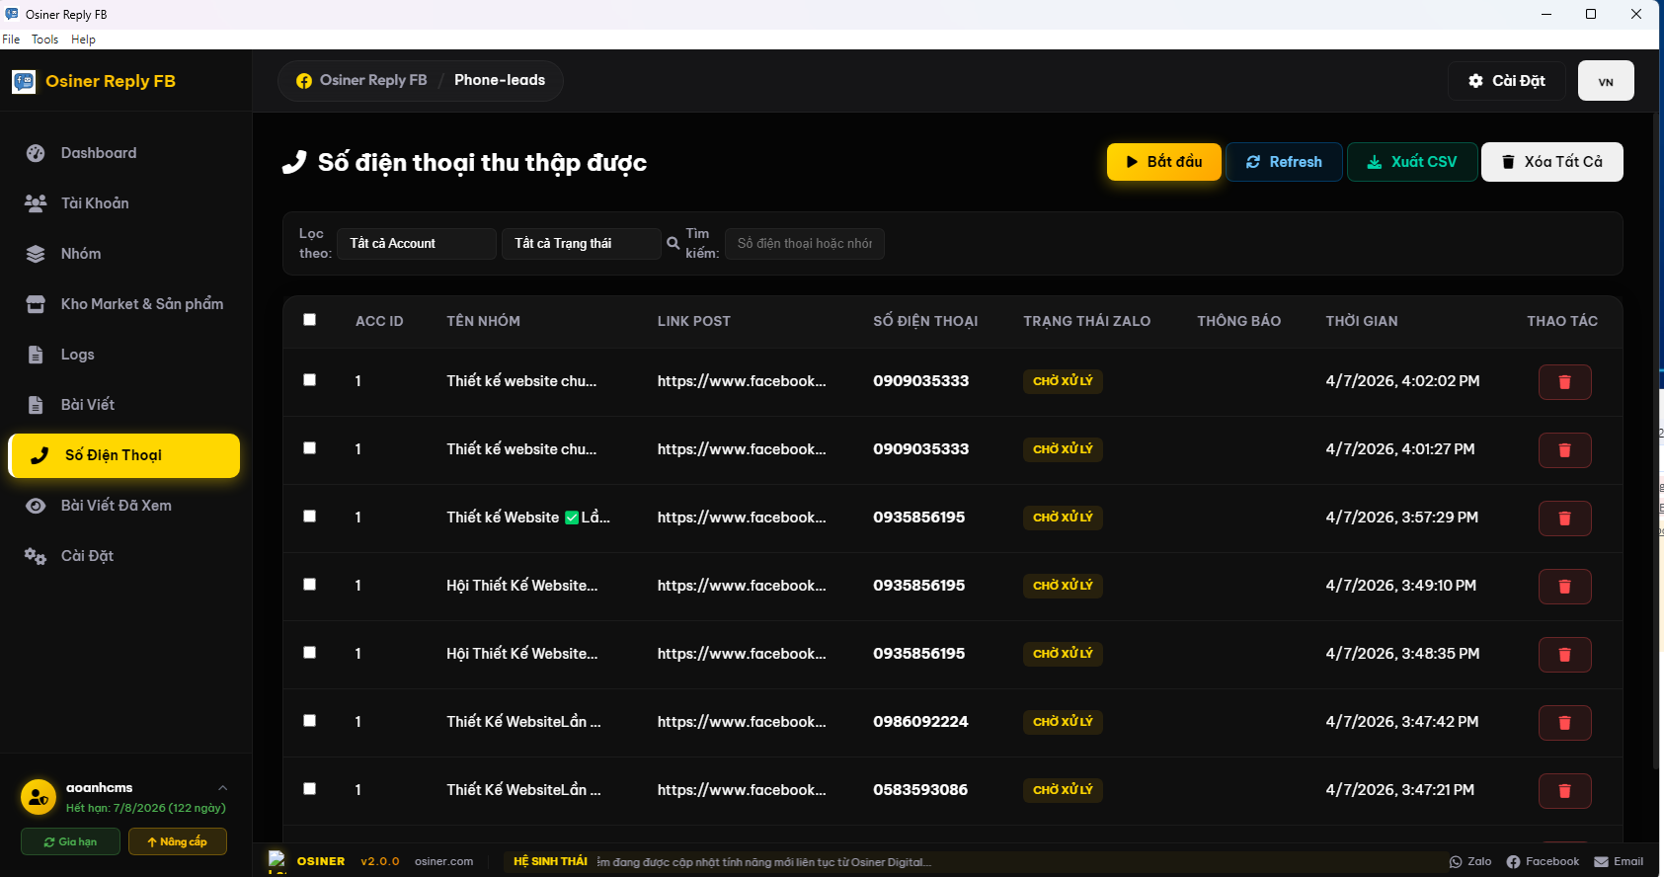Open Tài Khoản accounts page

pyautogui.click(x=94, y=203)
